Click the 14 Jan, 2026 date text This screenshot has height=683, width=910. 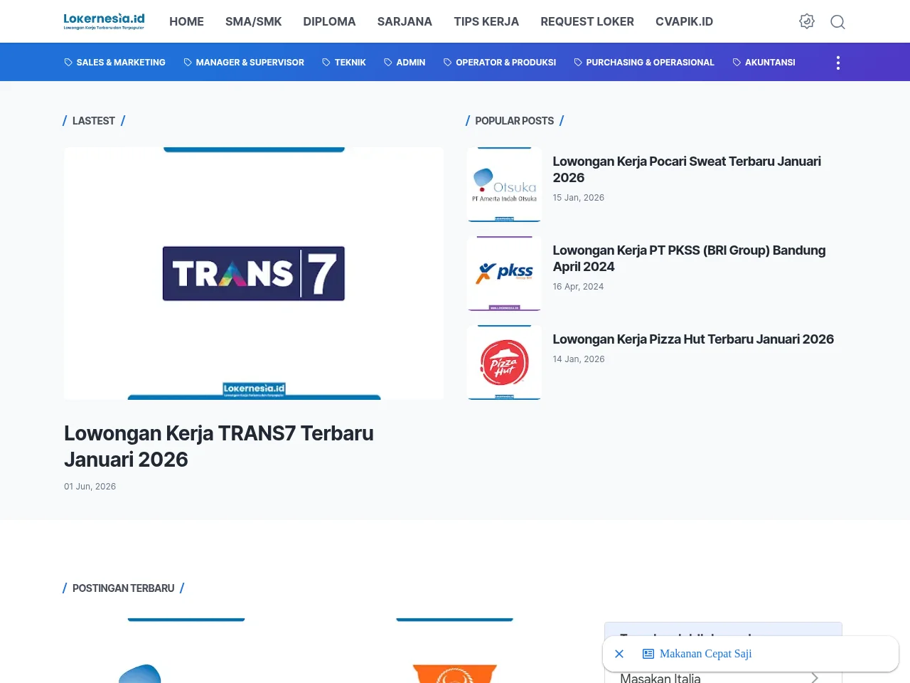pos(579,359)
